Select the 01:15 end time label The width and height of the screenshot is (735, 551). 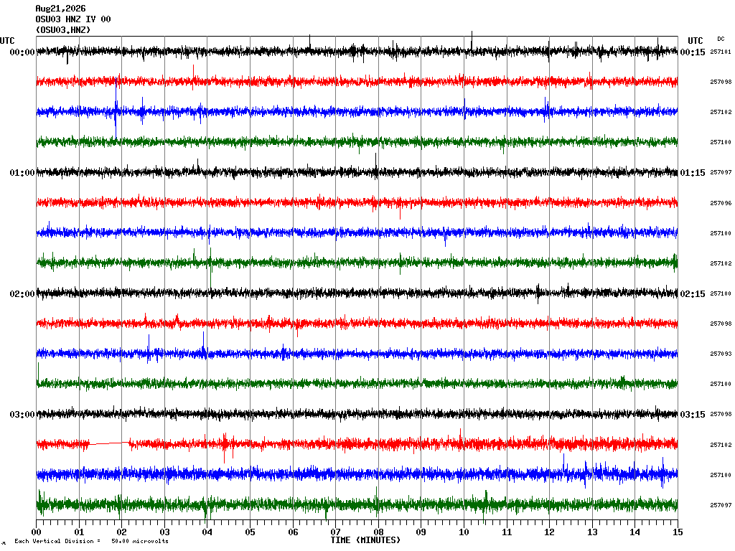click(x=693, y=173)
